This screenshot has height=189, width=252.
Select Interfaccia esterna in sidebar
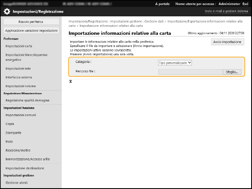click(x=18, y=77)
